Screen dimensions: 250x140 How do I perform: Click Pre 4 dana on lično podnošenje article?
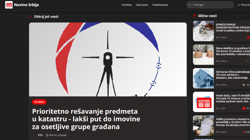[221, 85]
